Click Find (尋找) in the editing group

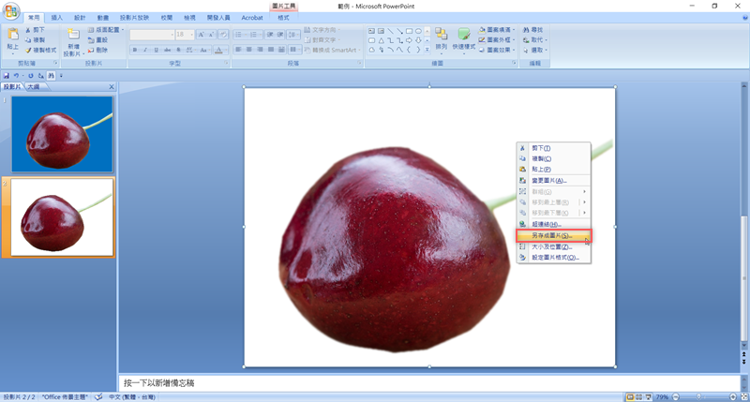536,30
